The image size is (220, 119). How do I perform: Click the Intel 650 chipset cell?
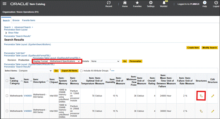click(54, 96)
